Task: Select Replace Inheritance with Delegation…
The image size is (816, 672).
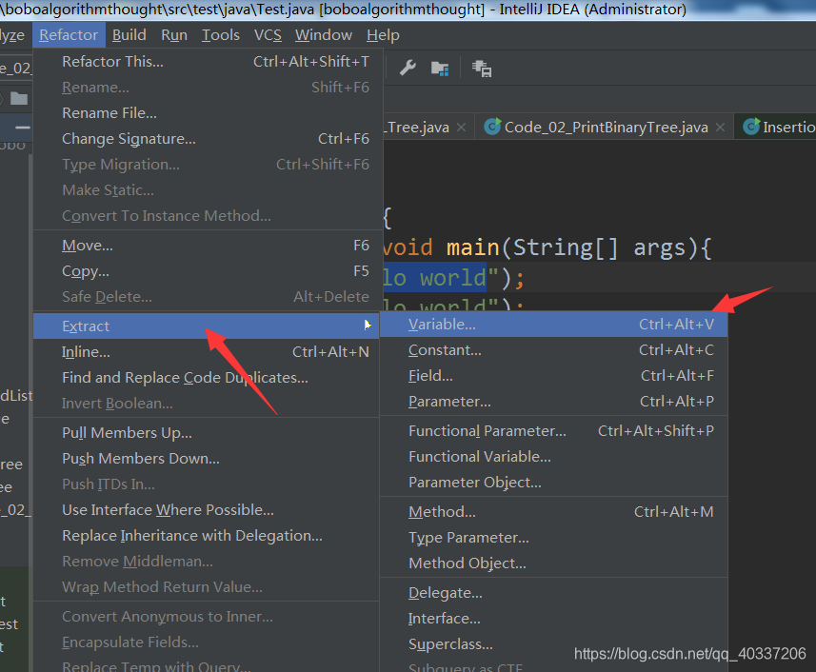Action: point(208,536)
